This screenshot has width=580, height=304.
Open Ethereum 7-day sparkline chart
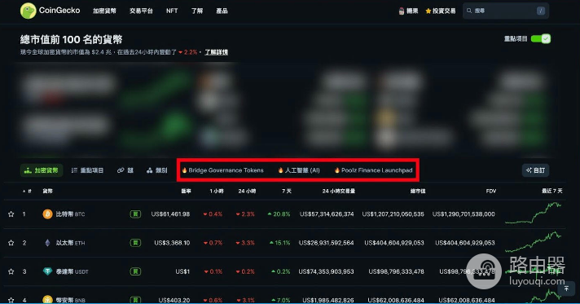[534, 241]
